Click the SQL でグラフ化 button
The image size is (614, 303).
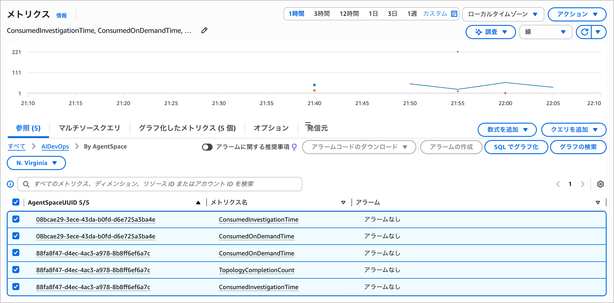coord(516,147)
